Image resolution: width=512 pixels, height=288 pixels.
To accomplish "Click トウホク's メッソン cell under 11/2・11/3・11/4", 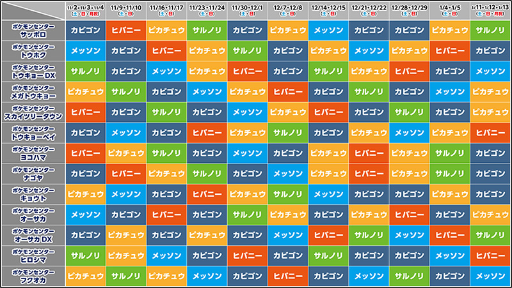I will tap(86, 51).
